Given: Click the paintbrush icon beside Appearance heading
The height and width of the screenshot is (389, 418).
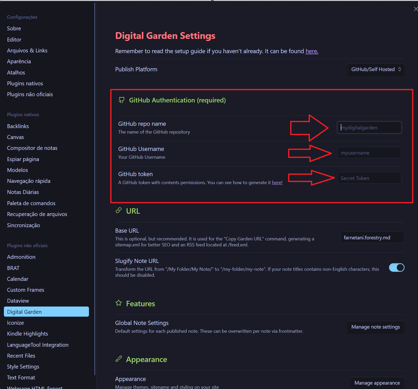Looking at the screenshot, I should [x=119, y=359].
